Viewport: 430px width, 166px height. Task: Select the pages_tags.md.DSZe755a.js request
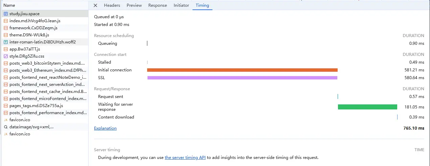pos(36,106)
